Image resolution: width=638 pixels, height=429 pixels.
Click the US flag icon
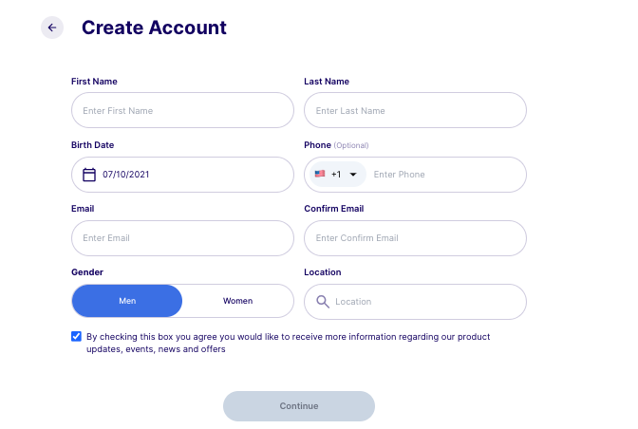click(x=320, y=175)
